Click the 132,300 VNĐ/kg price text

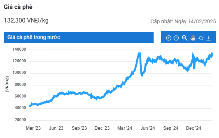click(26, 21)
